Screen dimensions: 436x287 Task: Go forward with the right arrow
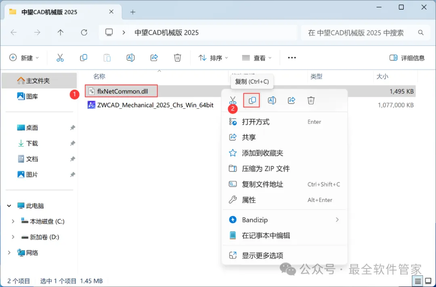click(37, 33)
